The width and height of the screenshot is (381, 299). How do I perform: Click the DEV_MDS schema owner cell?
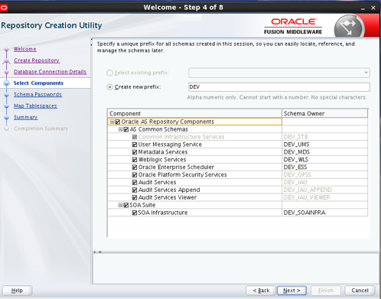tap(324, 152)
